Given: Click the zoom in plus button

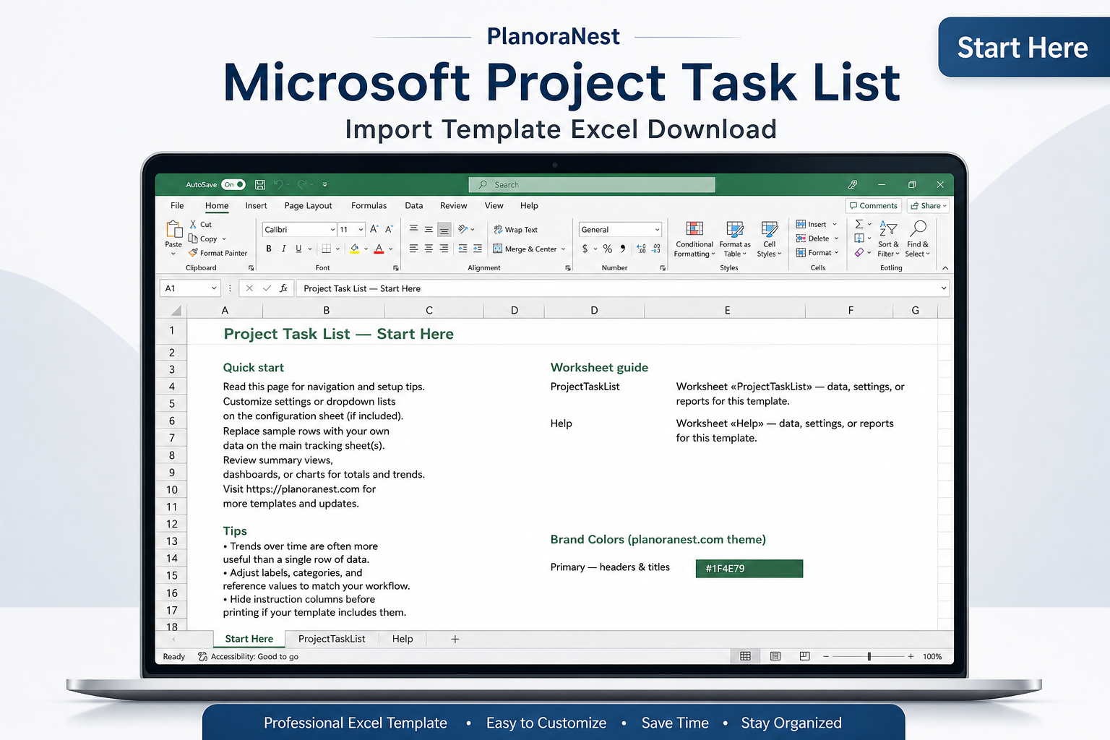Looking at the screenshot, I should 911,657.
